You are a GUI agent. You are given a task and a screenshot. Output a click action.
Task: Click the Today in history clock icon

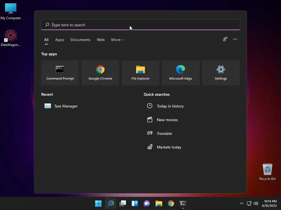coord(150,106)
